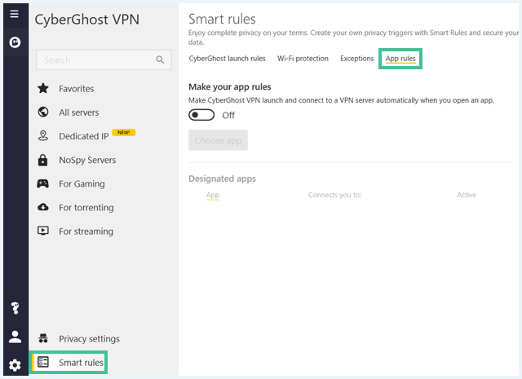
Task: Open help via question mark icon
Action: pyautogui.click(x=15, y=308)
